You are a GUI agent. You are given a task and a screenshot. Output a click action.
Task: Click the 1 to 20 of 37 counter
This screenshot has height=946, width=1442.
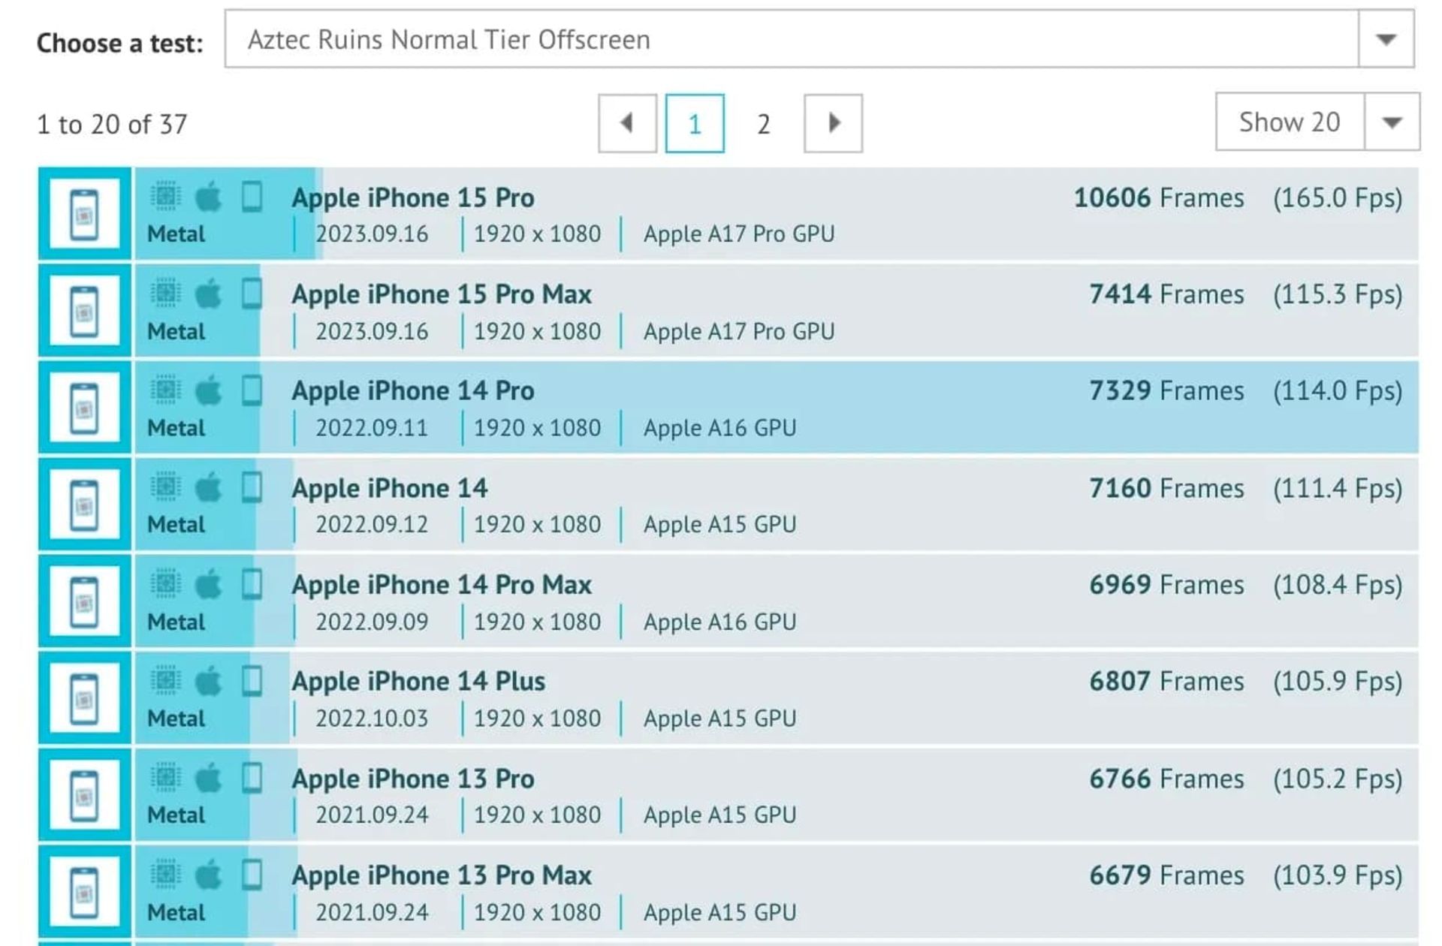pyautogui.click(x=113, y=125)
